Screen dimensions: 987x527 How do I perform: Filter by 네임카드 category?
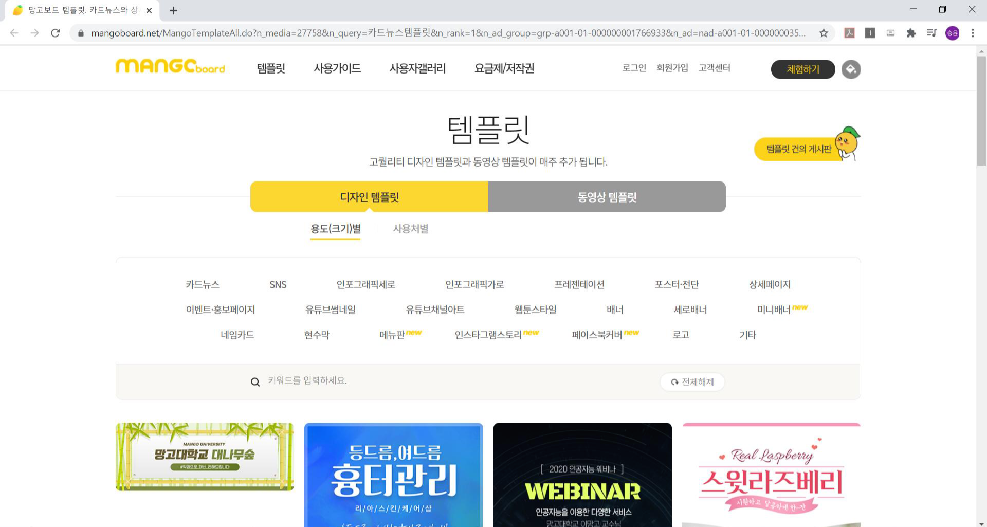tap(237, 335)
